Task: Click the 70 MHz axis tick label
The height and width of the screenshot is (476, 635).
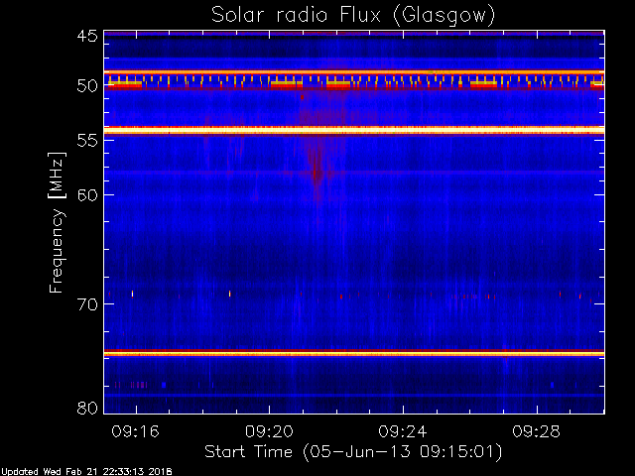Action: pyautogui.click(x=87, y=304)
